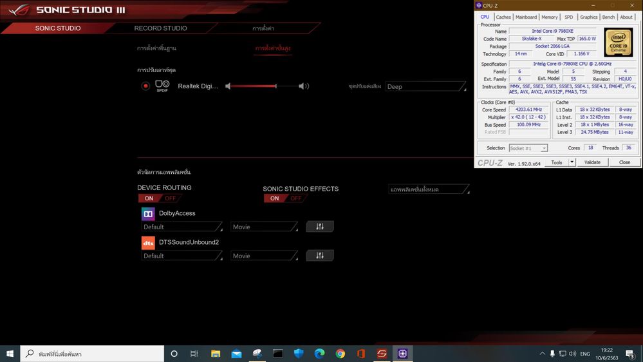Viewport: 643px width, 362px height.
Task: Open the Windows Start menu
Action: [10, 354]
